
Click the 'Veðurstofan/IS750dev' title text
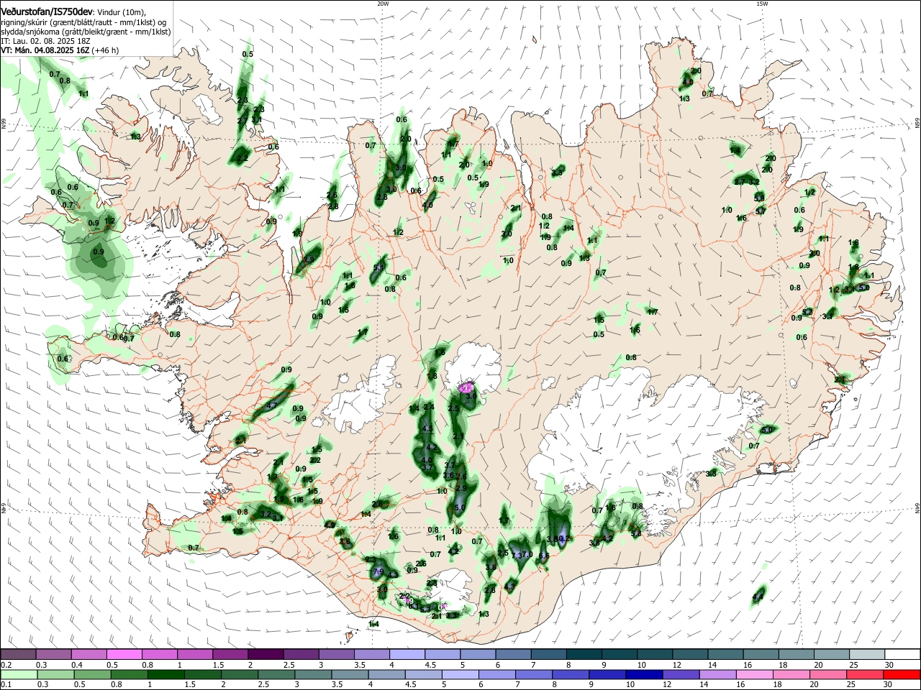pos(47,11)
